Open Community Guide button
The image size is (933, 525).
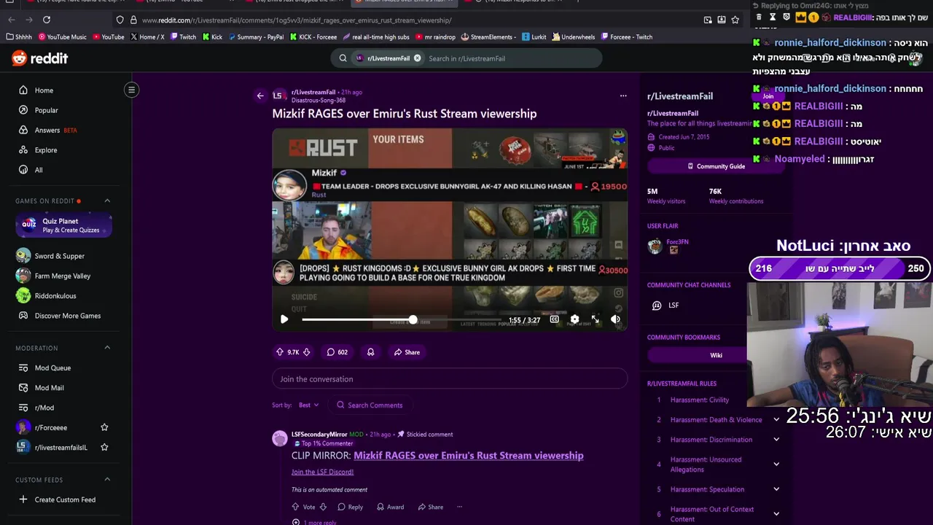[x=716, y=166]
